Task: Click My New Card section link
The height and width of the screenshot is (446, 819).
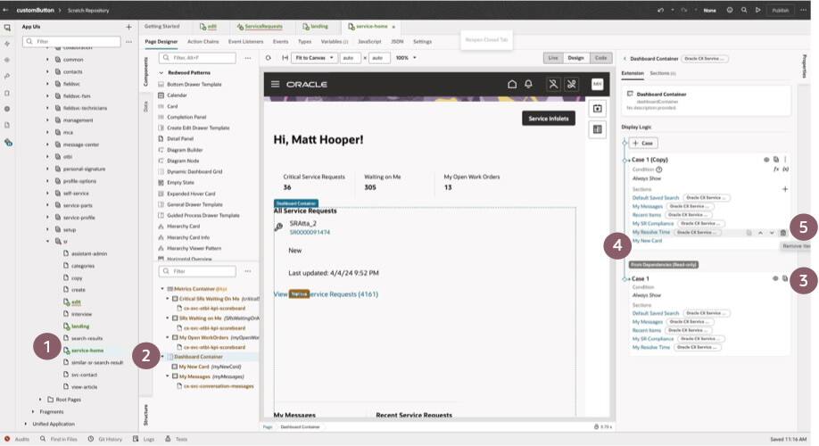Action: (647, 241)
